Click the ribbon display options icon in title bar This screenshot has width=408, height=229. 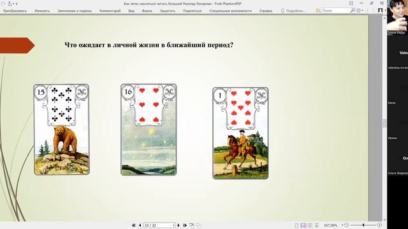coord(351,3)
